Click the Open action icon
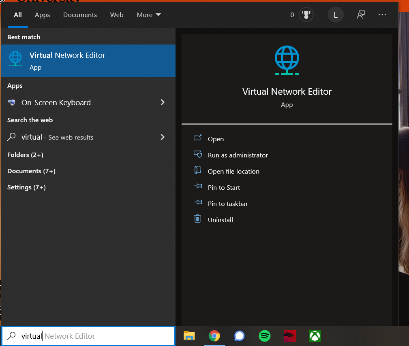The width and height of the screenshot is (409, 346). click(x=197, y=138)
